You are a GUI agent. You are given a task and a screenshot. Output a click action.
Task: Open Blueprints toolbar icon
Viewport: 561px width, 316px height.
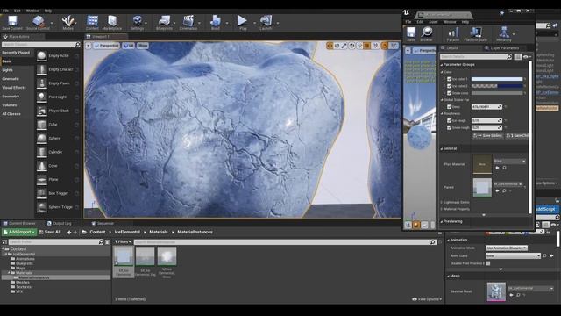pyautogui.click(x=164, y=22)
